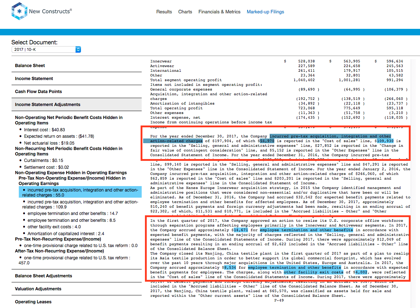This screenshot has height=308, width=420.
Task: Select Net actuarial loss : $19.05
Action: point(49,143)
